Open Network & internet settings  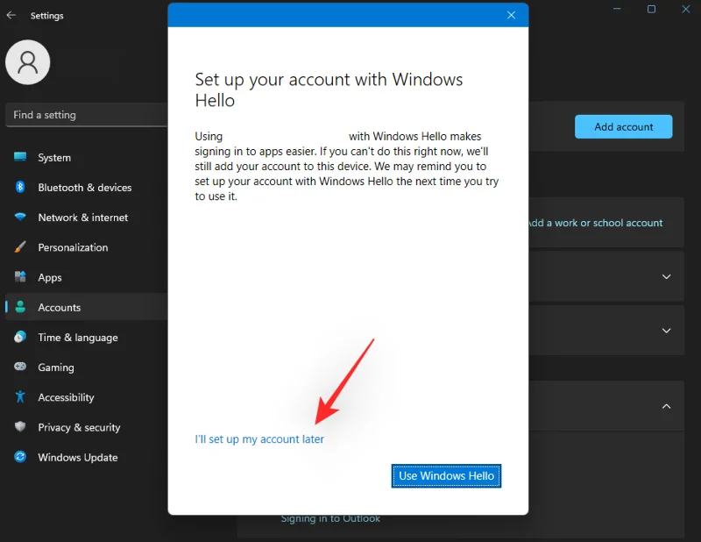tap(82, 218)
